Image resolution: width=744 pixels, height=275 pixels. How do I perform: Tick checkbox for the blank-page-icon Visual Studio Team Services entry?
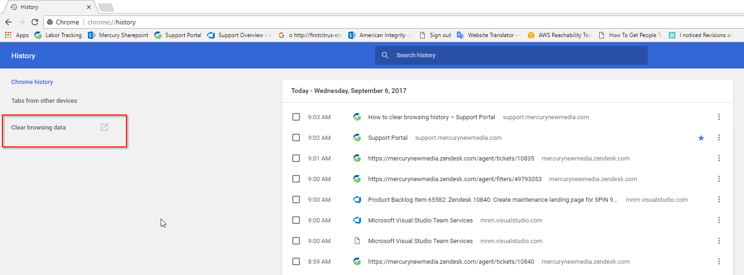pyautogui.click(x=296, y=241)
